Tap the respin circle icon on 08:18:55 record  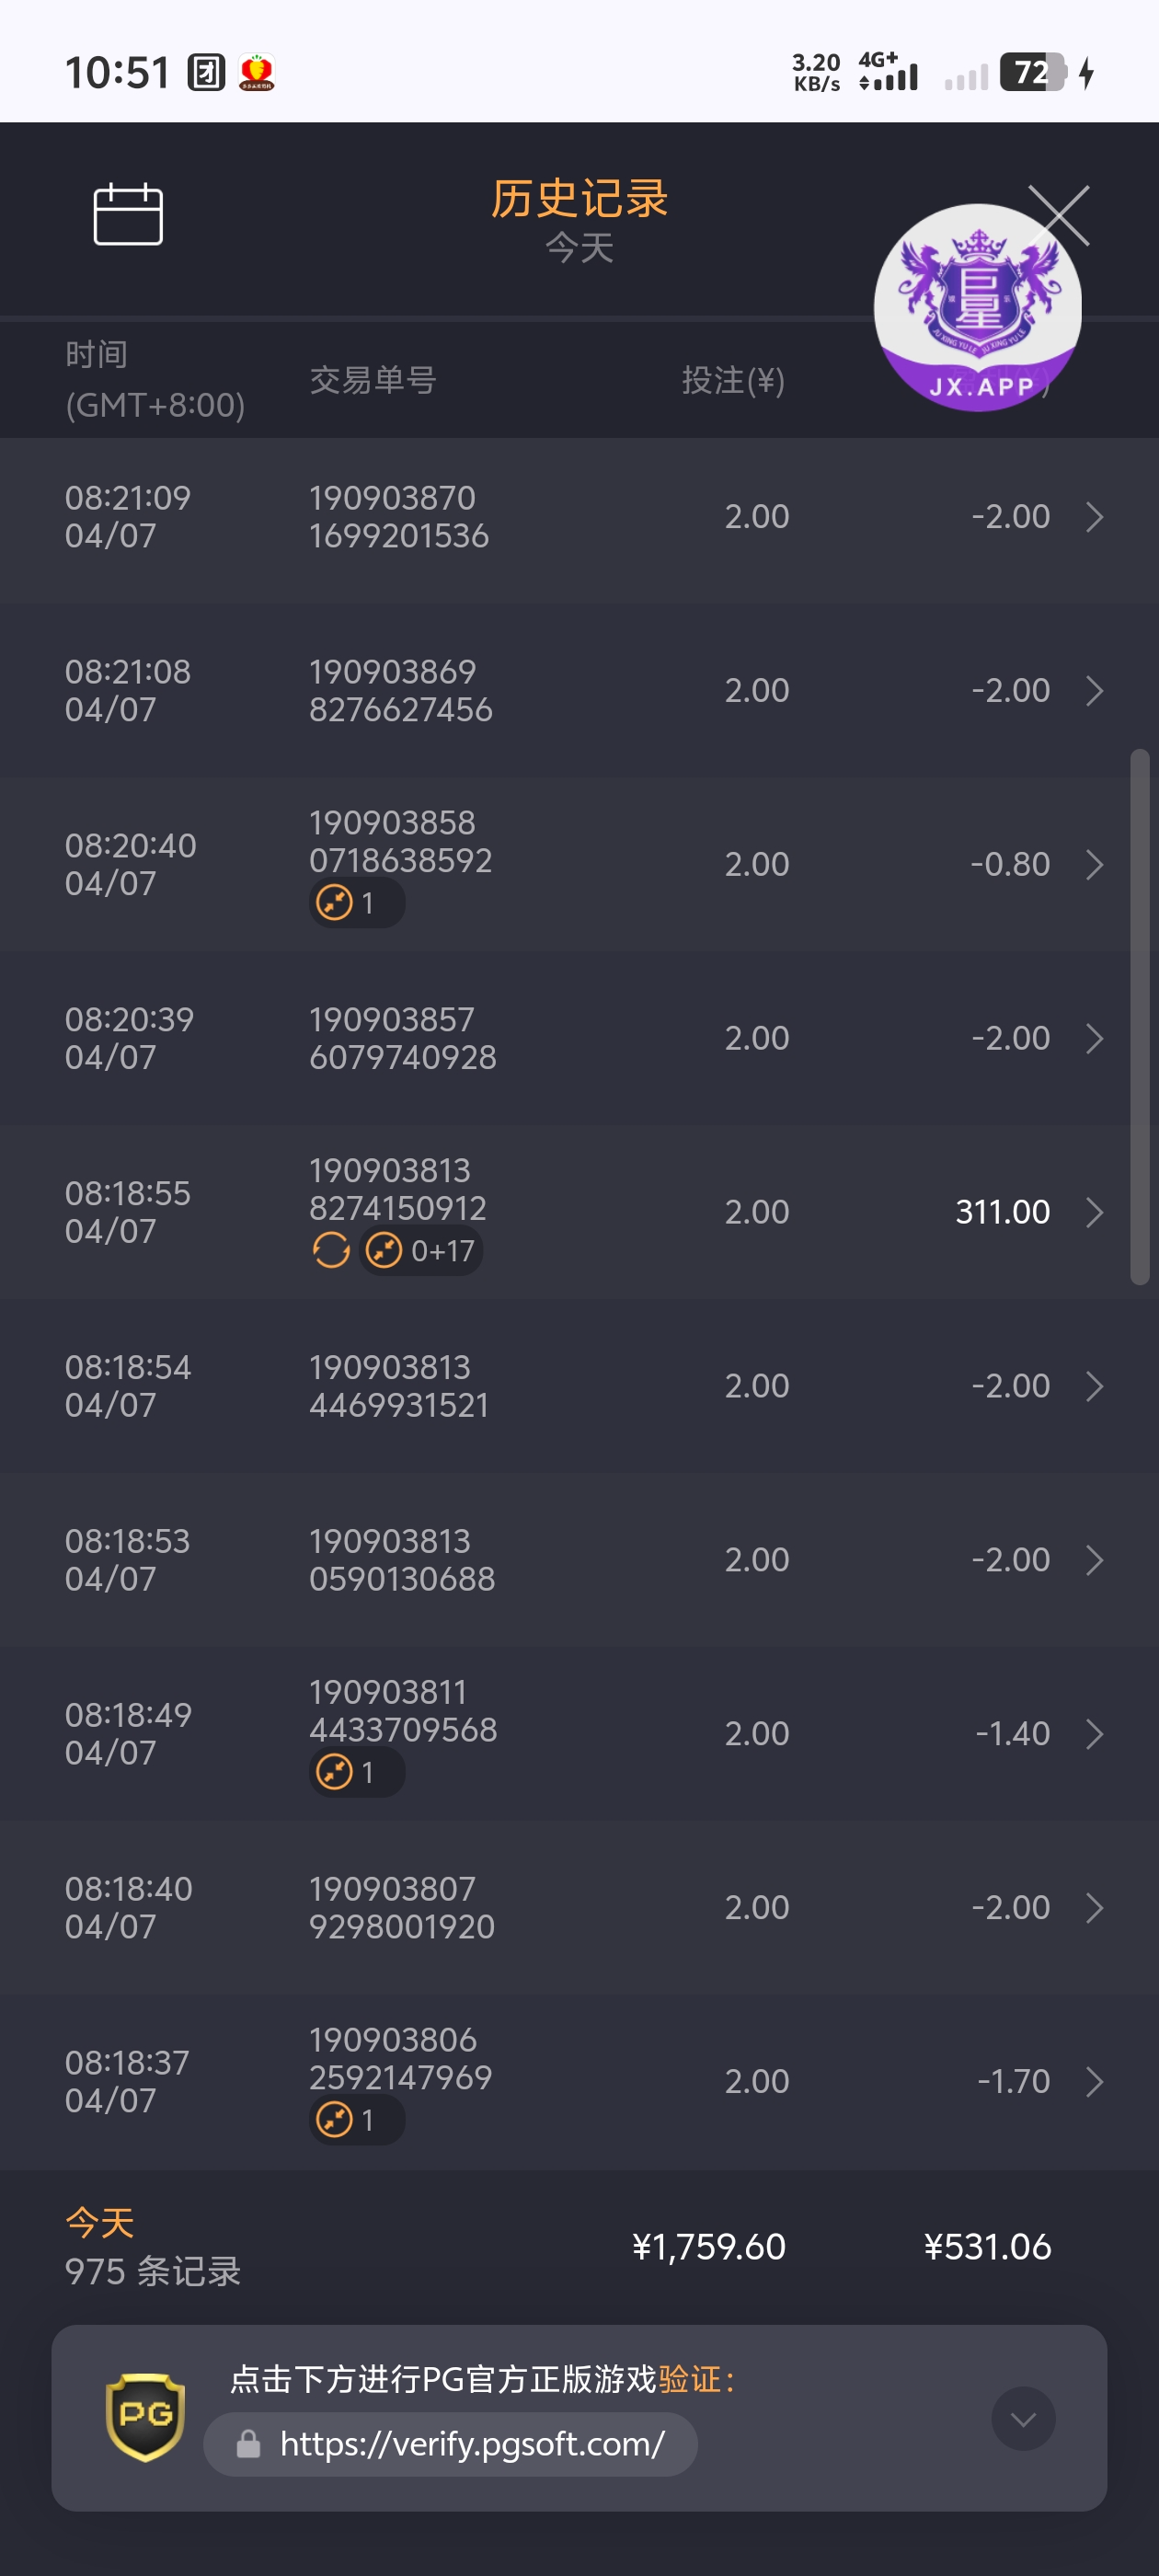[331, 1250]
